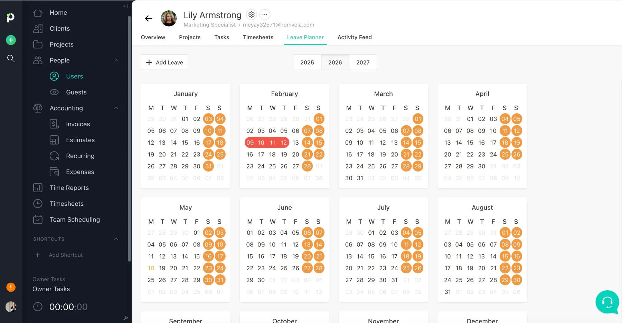622x323 pixels.
Task: Open search with the magnifier icon
Action: tap(11, 58)
